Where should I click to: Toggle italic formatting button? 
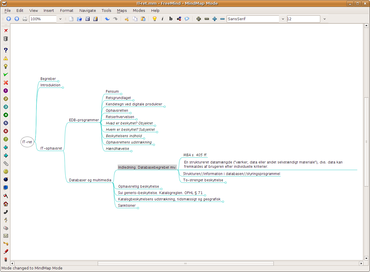(x=162, y=19)
